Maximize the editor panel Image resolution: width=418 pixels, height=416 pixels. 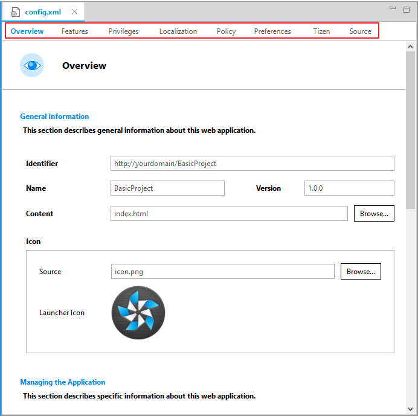[x=407, y=9]
